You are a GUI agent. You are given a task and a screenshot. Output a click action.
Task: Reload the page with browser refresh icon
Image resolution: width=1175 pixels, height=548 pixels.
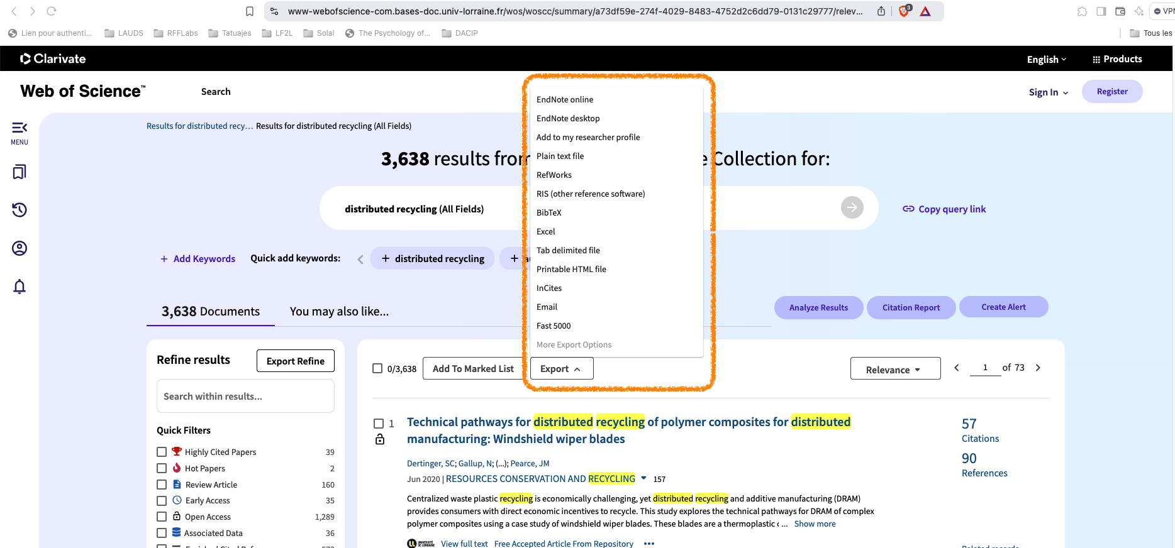coord(52,11)
